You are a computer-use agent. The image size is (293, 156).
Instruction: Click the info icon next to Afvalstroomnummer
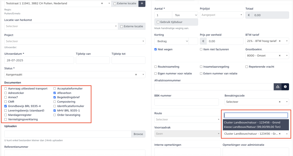click(285, 87)
